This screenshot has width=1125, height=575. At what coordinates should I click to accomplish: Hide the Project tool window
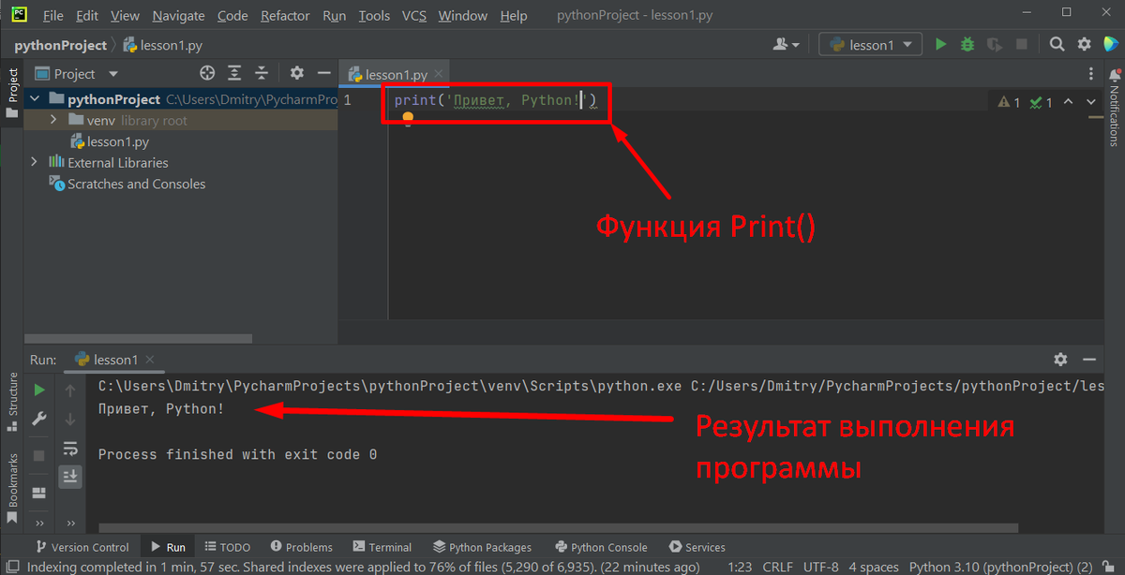tap(323, 73)
